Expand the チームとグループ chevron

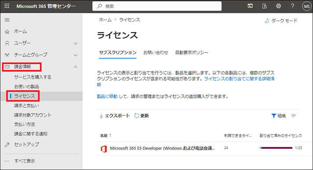(76, 55)
